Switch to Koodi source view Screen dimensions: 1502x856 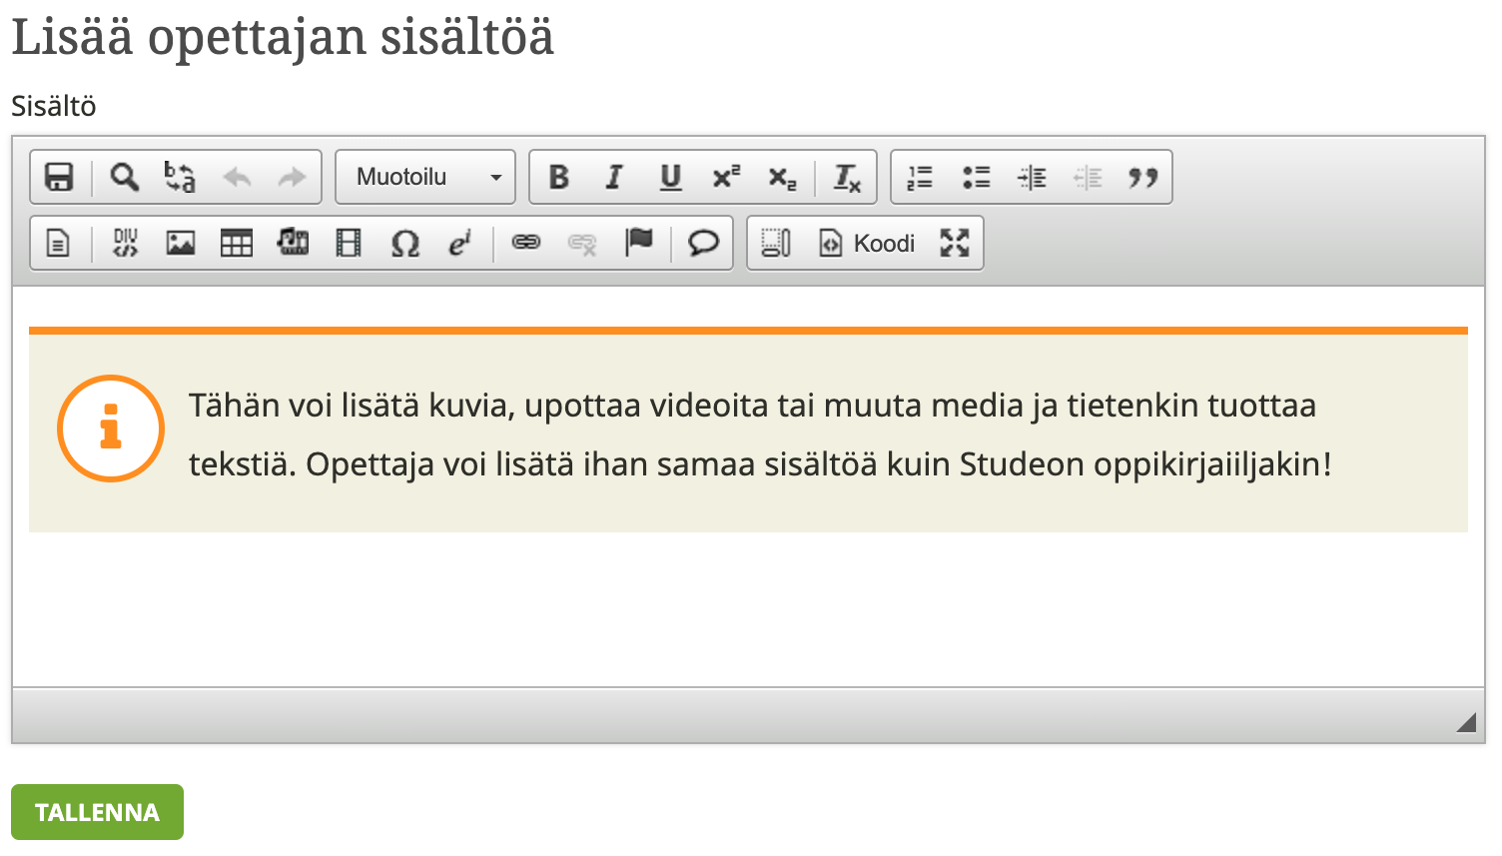coord(867,243)
